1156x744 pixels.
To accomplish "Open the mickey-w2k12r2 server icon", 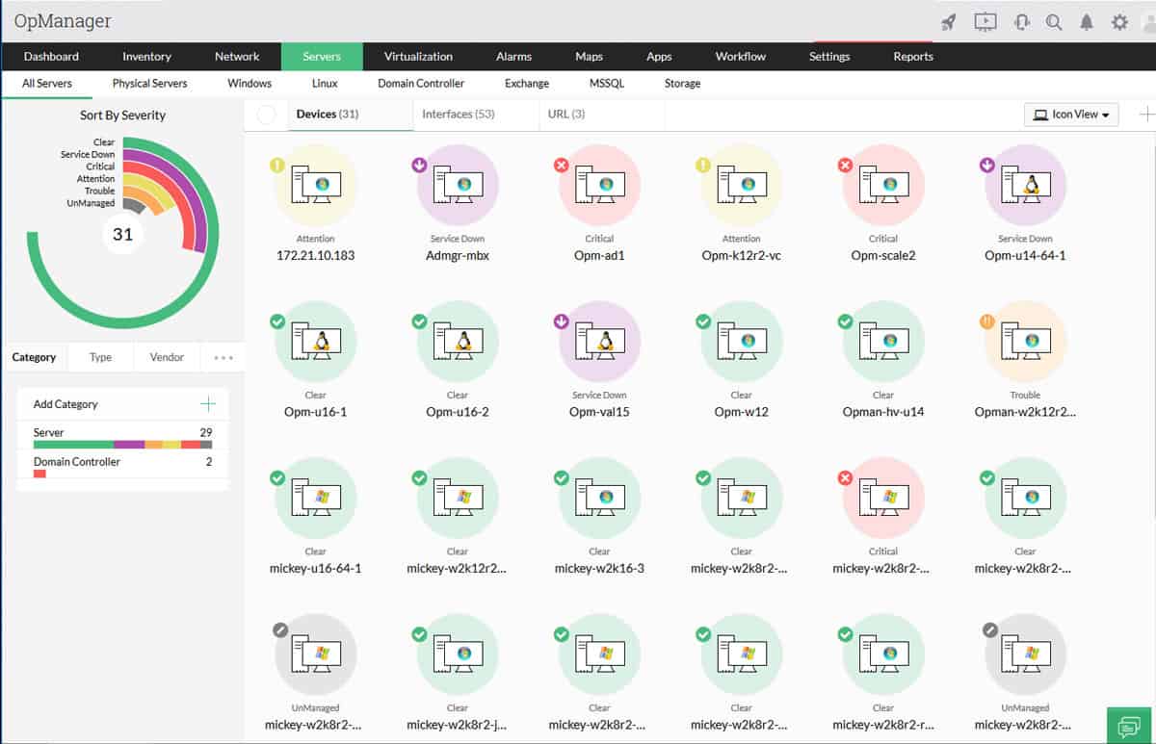I will (458, 499).
